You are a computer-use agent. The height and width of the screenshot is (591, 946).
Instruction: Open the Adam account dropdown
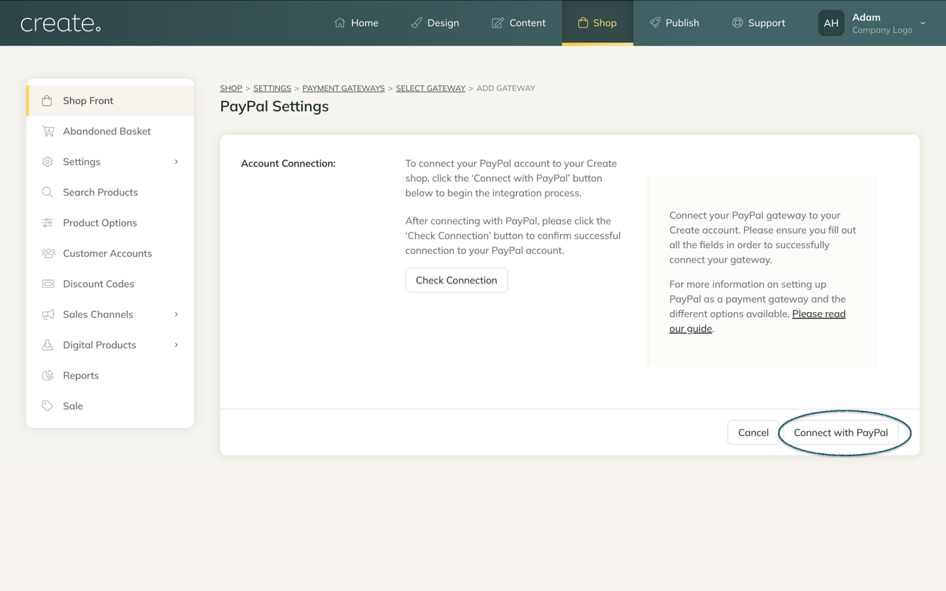point(923,23)
